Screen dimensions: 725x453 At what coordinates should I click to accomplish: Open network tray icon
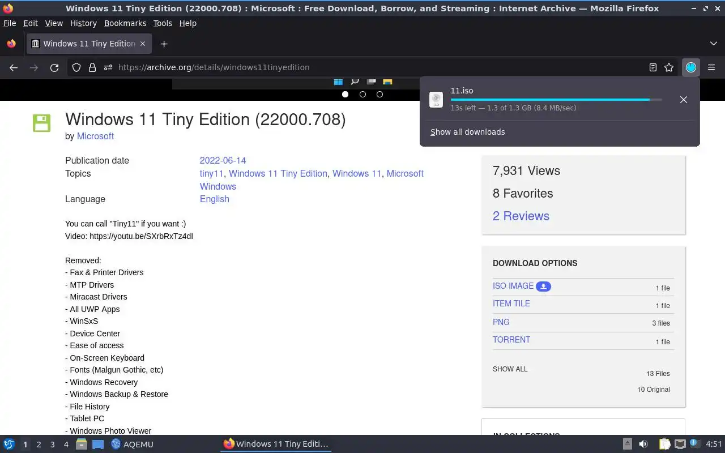680,444
